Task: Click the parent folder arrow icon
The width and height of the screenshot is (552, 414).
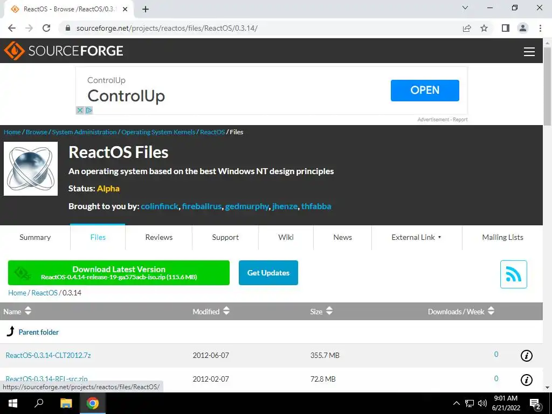Action: coord(11,332)
